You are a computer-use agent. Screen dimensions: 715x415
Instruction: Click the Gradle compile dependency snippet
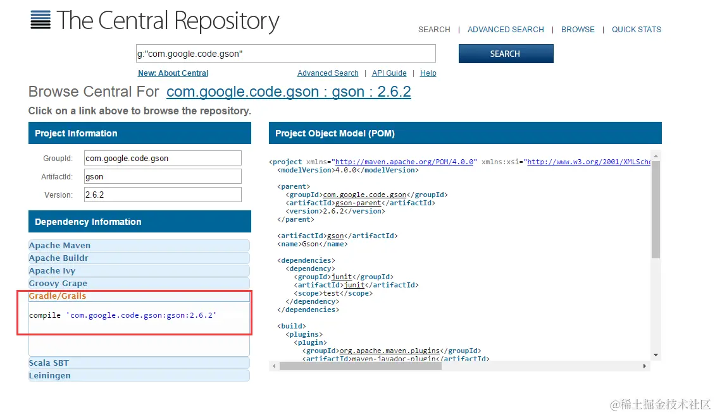pyautogui.click(x=123, y=315)
